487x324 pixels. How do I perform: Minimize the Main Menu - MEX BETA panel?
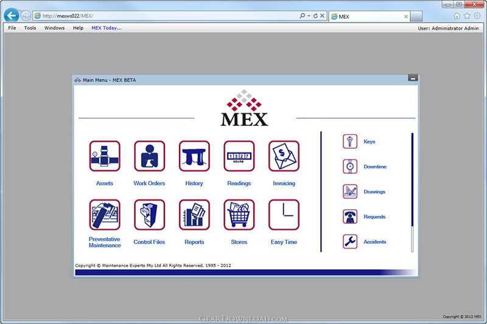(x=413, y=78)
